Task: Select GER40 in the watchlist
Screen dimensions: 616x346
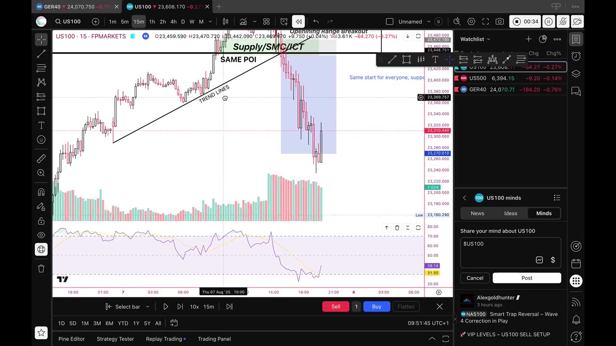Action: [511, 90]
